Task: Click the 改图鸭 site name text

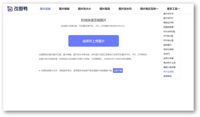Action: [21, 9]
